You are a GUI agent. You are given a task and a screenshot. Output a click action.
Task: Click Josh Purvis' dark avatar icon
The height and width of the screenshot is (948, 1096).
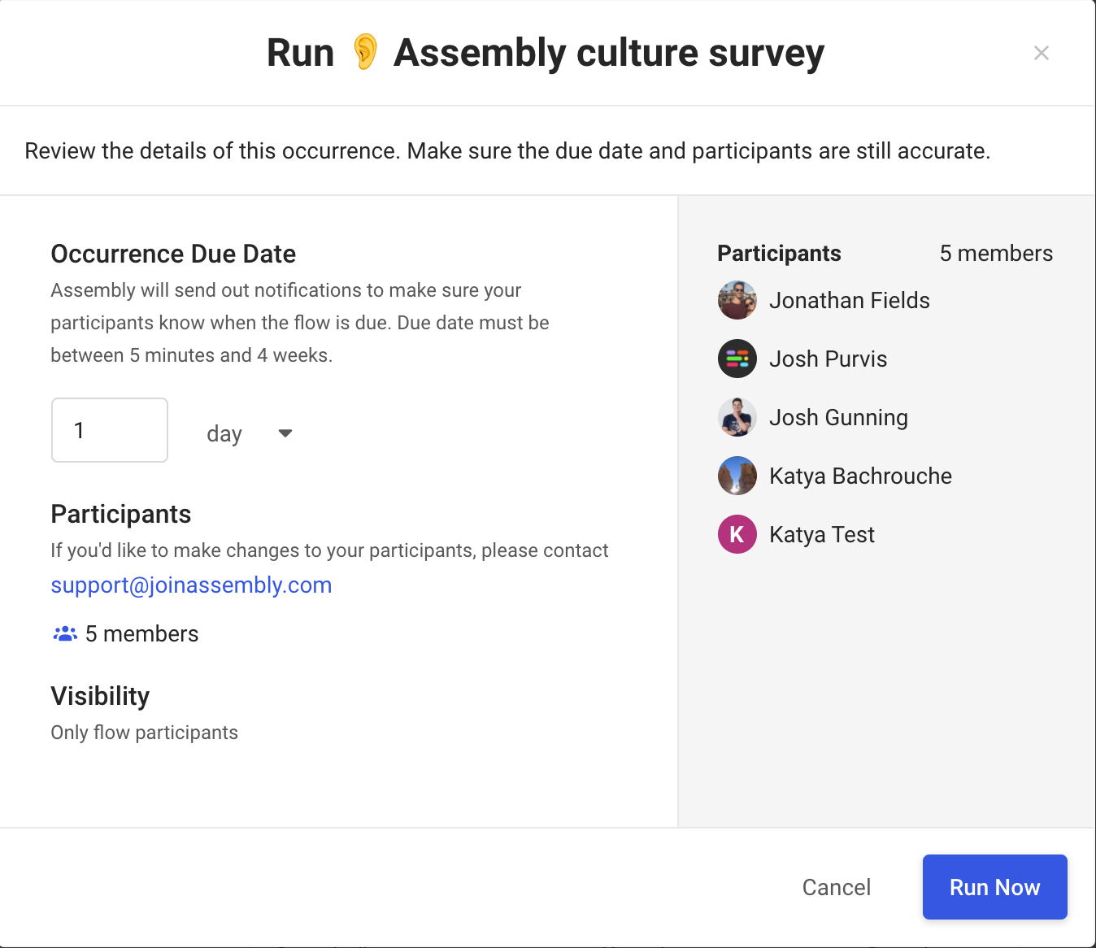coord(737,359)
